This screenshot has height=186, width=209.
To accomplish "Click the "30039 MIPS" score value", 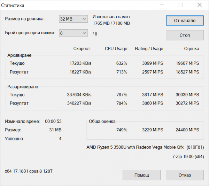I will (187, 95).
